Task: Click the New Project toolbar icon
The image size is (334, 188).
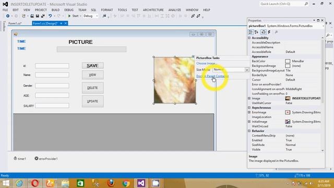Action: (23, 16)
